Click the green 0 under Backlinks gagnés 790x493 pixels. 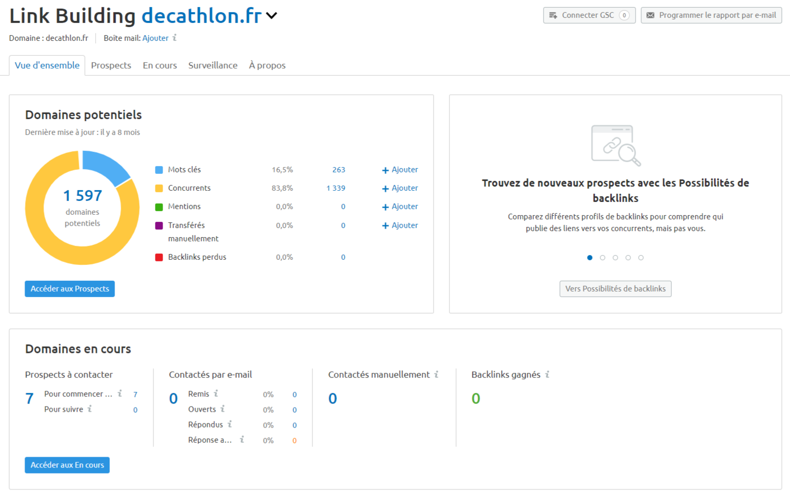coord(476,398)
